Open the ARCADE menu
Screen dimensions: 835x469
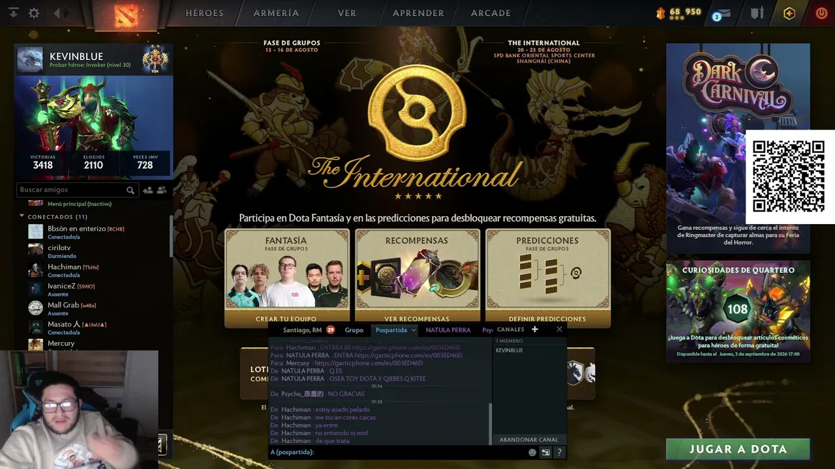491,13
